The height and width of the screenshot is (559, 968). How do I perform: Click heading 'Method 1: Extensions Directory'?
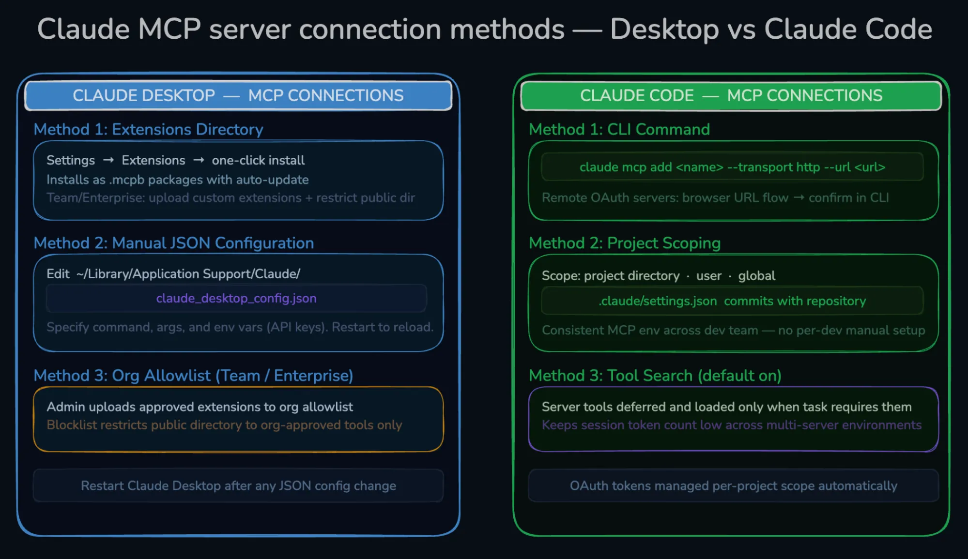click(x=148, y=129)
